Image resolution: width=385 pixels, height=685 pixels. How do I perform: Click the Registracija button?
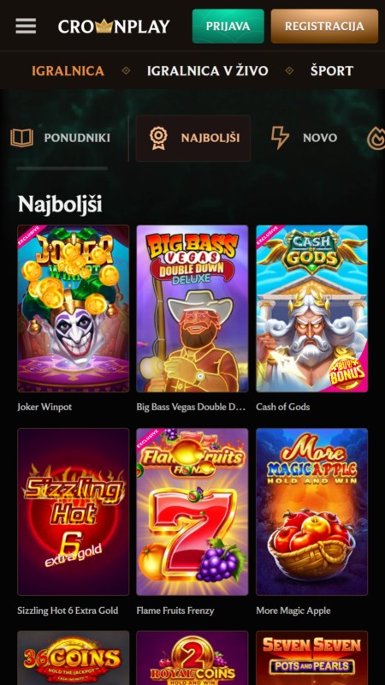[x=324, y=27]
